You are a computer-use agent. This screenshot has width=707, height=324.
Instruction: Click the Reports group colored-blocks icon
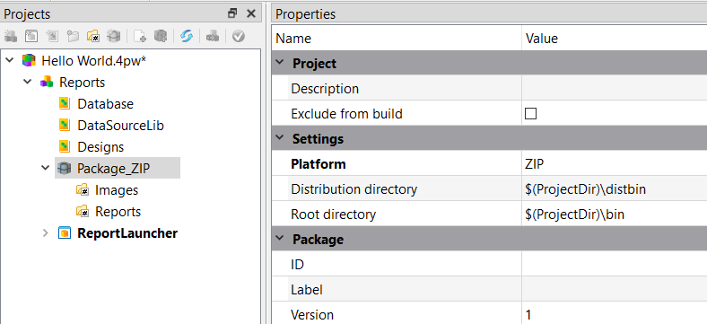point(47,83)
